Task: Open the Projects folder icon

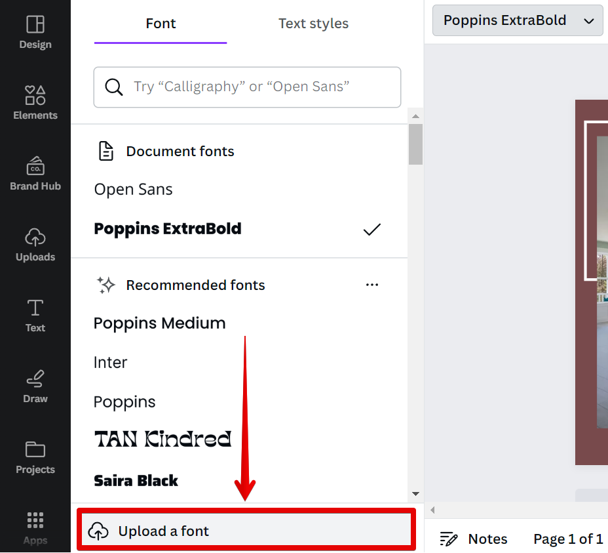Action: 35,449
